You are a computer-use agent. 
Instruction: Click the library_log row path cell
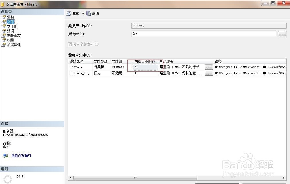tap(250, 73)
